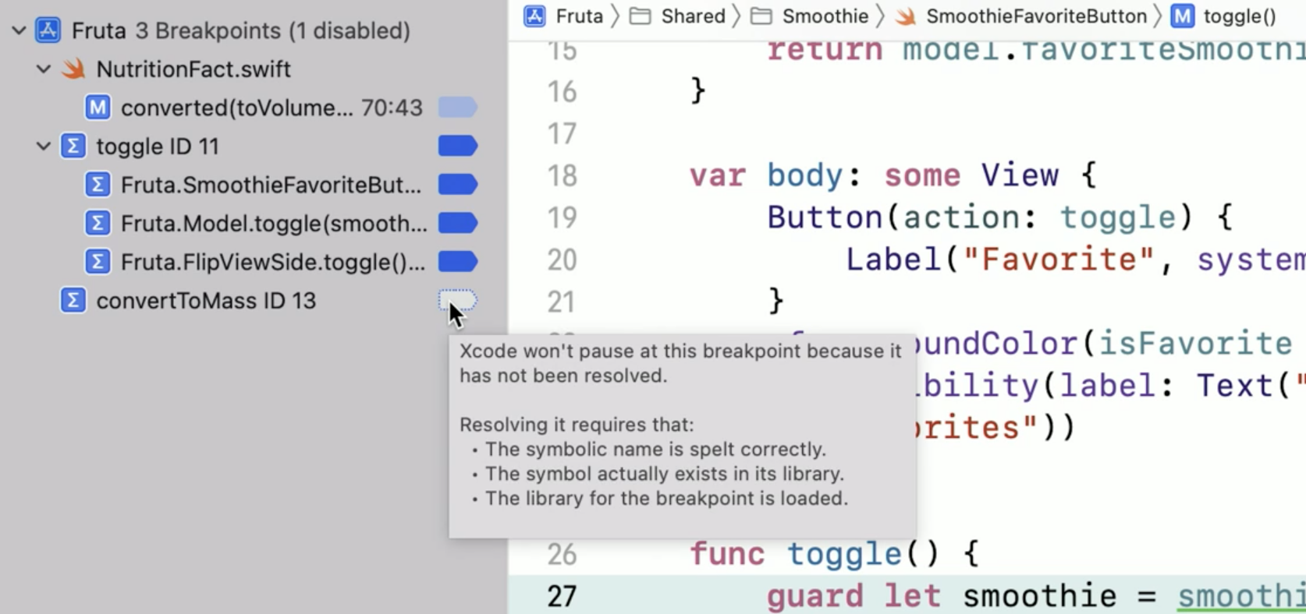Viewport: 1306px width, 614px height.
Task: Select Fruta.Model.toggle(smooth... row
Action: tap(254, 224)
